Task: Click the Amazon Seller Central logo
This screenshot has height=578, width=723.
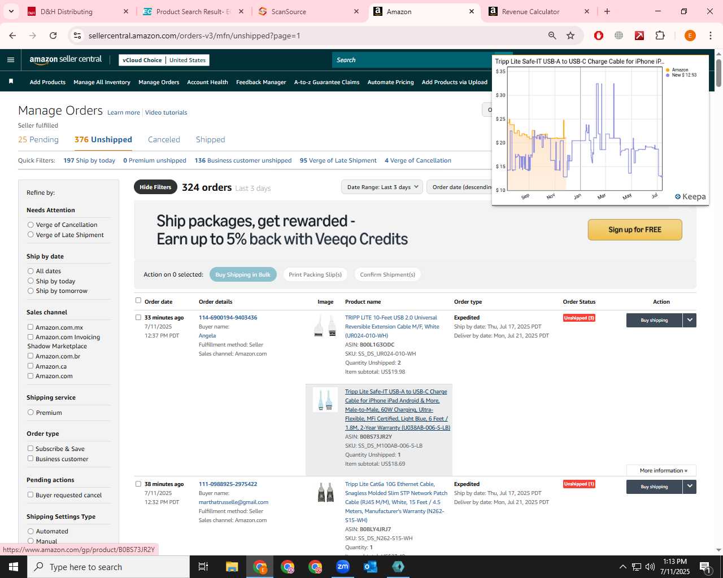Action: click(x=66, y=60)
